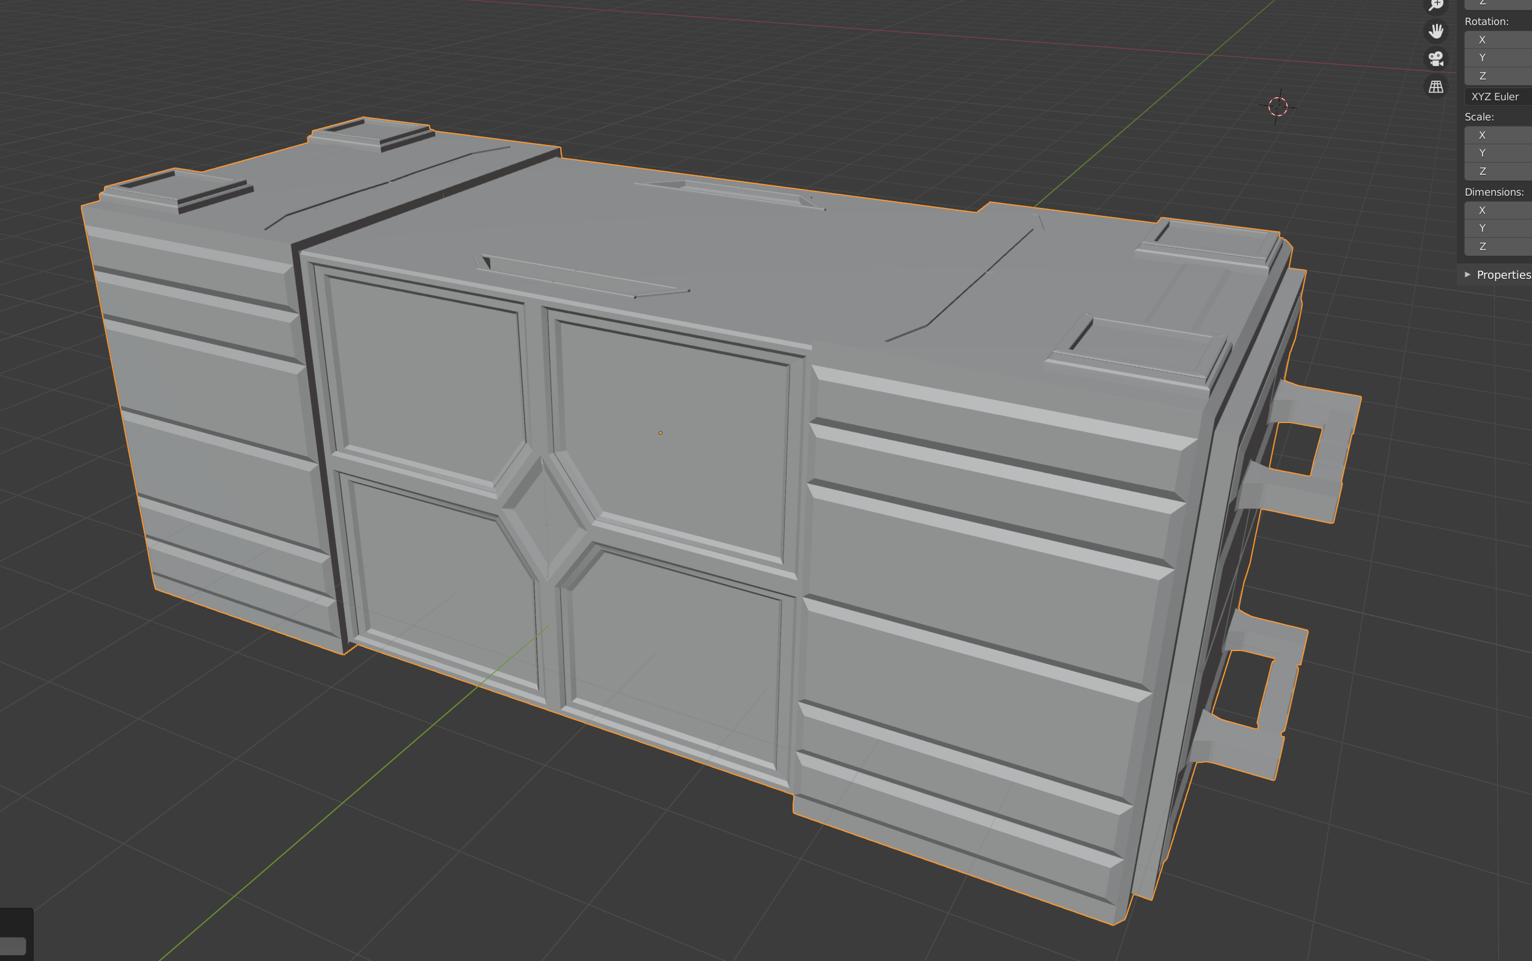
Task: Toggle the camera view icon
Action: 1435,59
